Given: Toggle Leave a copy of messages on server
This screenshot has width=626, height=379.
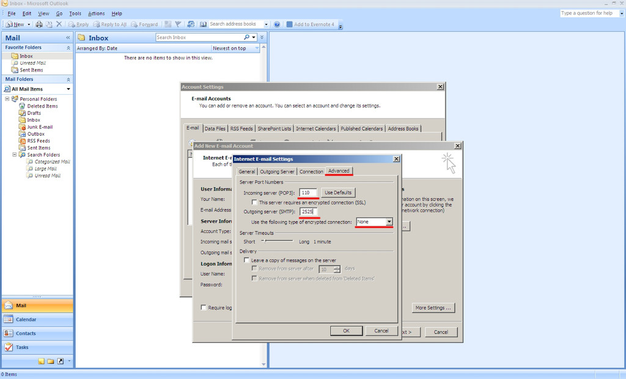Looking at the screenshot, I should [246, 260].
